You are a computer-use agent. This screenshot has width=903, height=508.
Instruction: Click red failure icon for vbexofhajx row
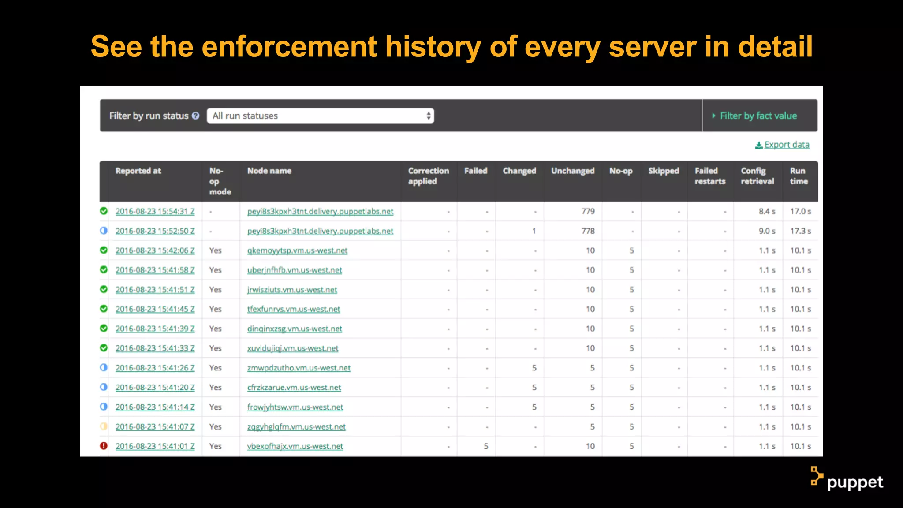tap(104, 446)
